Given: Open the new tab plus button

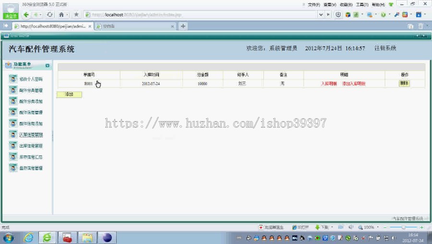Looking at the screenshot, I should pyautogui.click(x=183, y=26).
